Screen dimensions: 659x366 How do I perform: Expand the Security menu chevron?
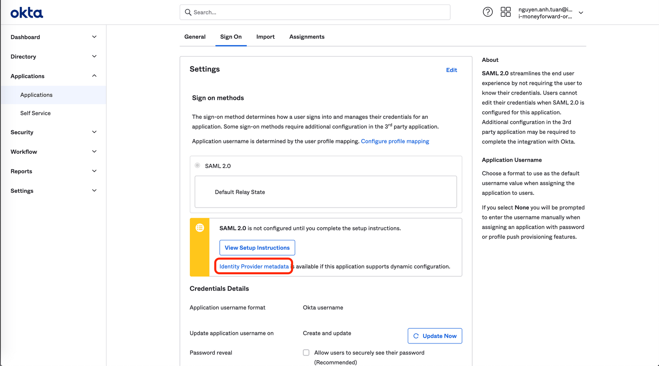94,132
